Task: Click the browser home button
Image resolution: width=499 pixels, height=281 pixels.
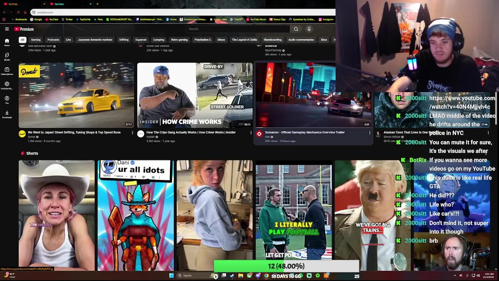Action: coord(25,12)
